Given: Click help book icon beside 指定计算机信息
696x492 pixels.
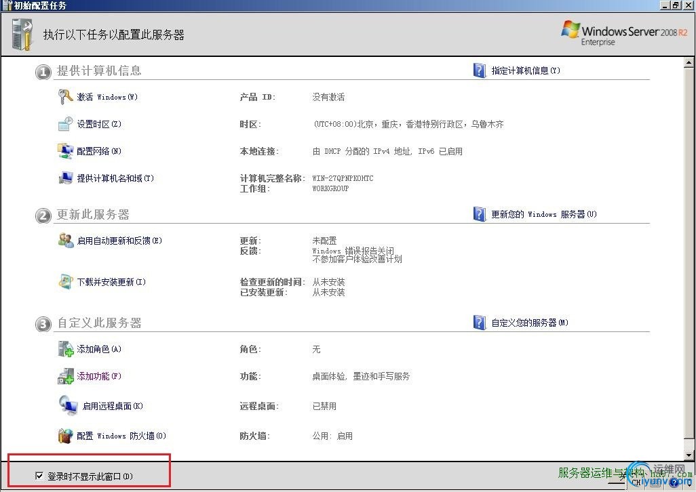Looking at the screenshot, I should [x=480, y=70].
